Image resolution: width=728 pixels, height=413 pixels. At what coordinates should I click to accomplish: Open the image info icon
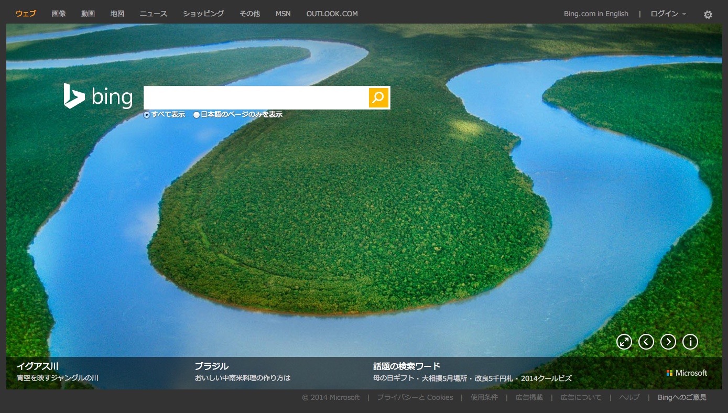tap(690, 342)
